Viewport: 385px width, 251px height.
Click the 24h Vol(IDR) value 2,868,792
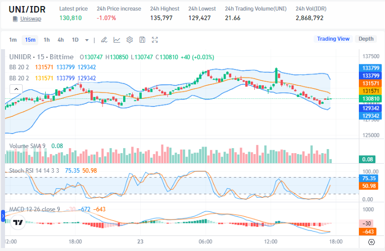coord(310,18)
